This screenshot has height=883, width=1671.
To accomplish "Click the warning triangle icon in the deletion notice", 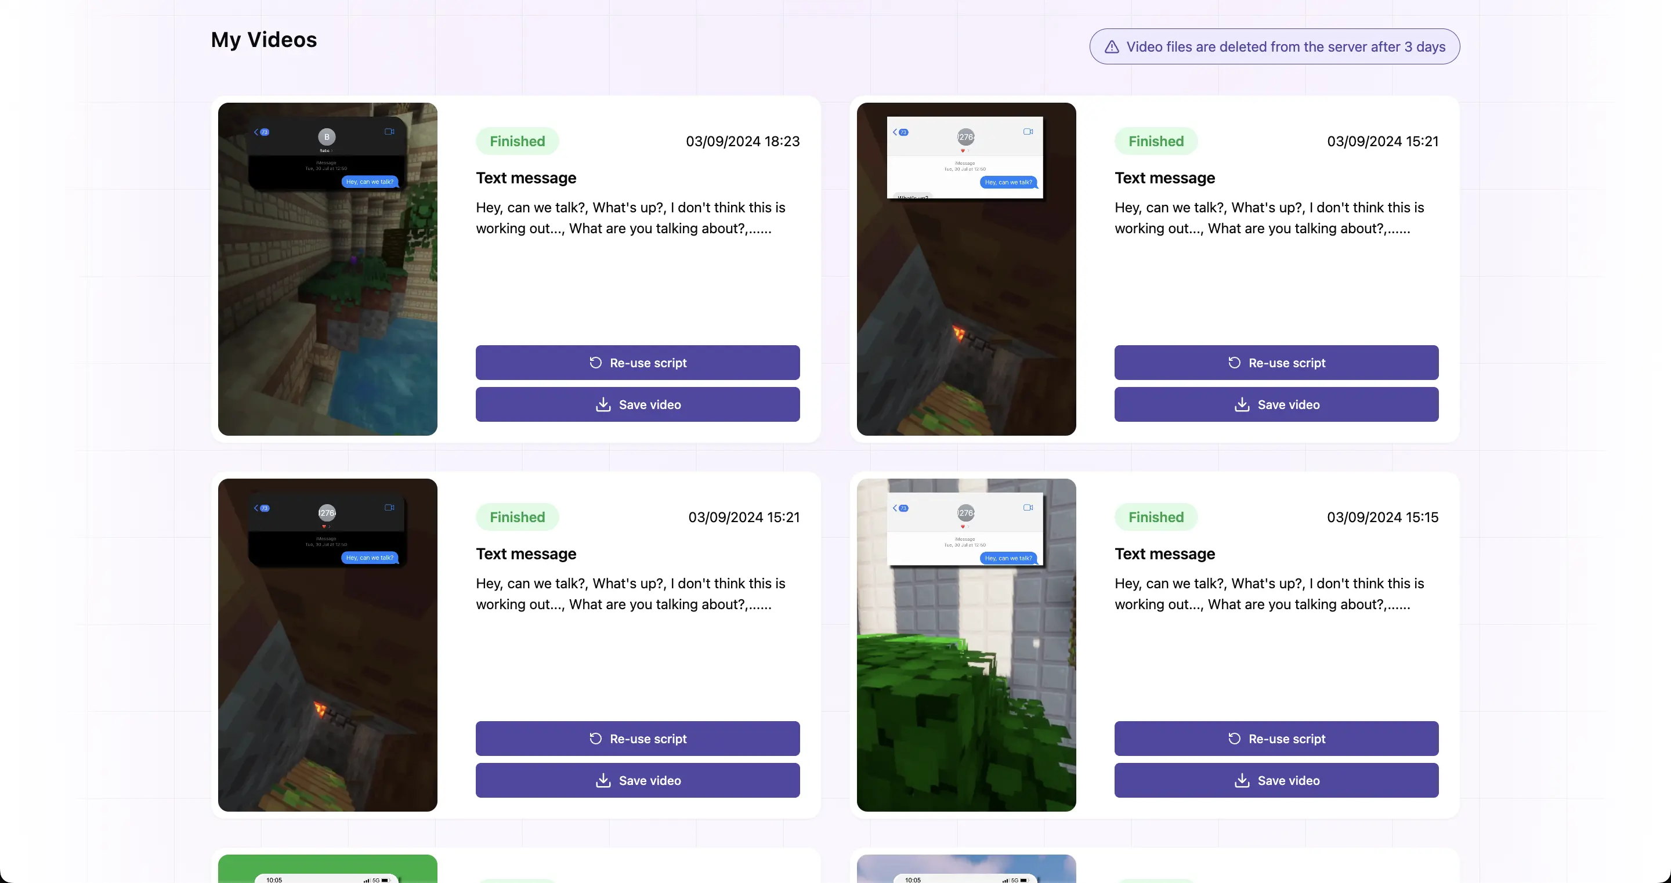I will (x=1111, y=47).
